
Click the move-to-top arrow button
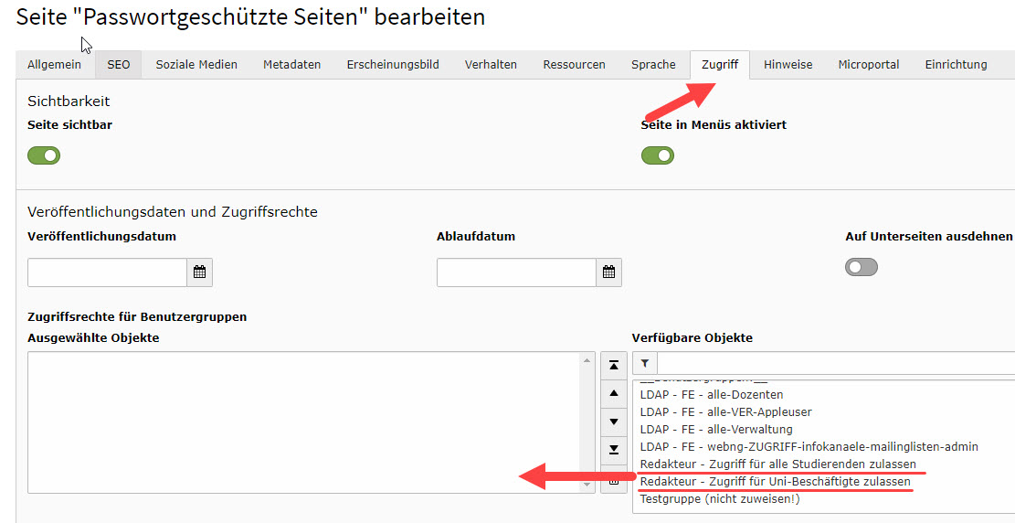pyautogui.click(x=614, y=365)
